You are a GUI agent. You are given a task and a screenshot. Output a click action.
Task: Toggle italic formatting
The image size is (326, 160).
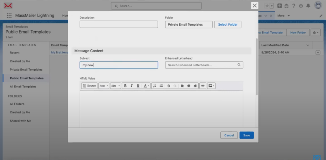[x=131, y=86]
